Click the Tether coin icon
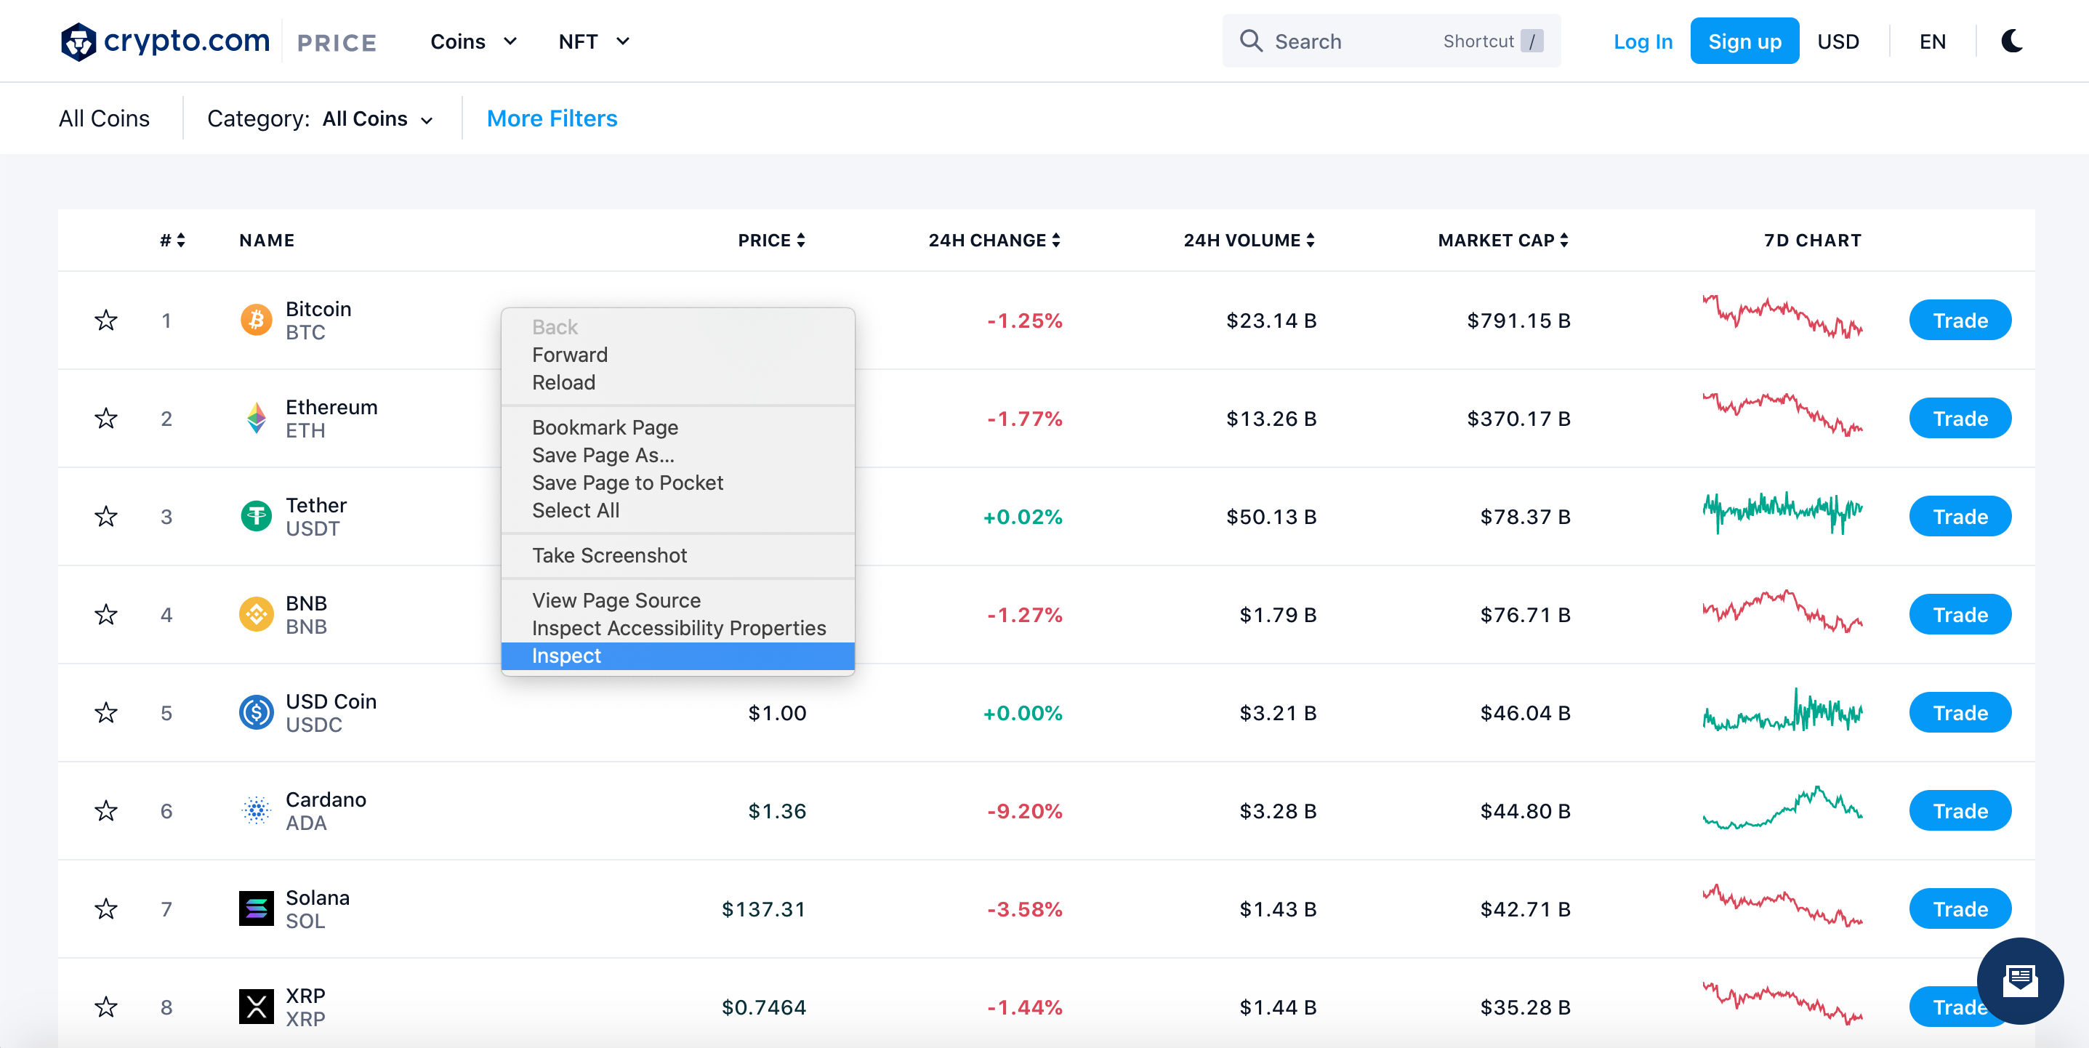Screen dimensions: 2089x1048 (257, 516)
